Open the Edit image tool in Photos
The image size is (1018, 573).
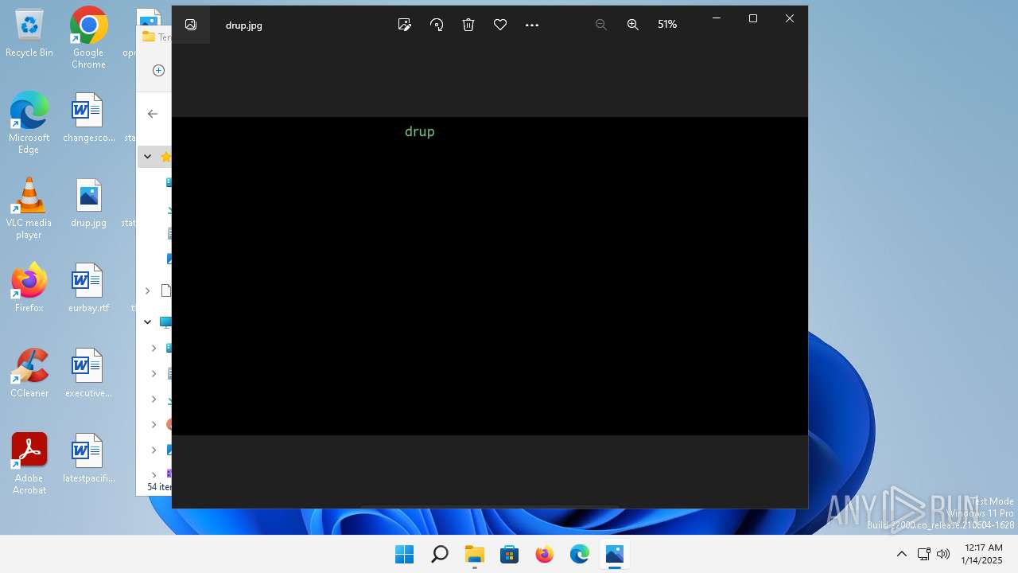tap(404, 25)
